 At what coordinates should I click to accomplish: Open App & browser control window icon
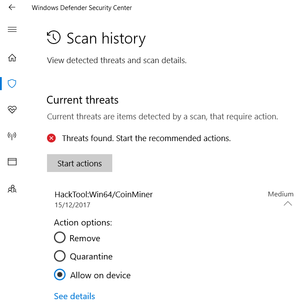coord(12,162)
